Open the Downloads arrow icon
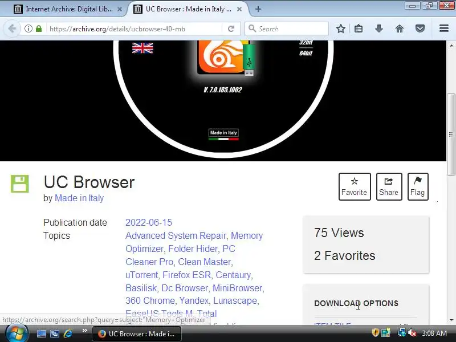This screenshot has width=456, height=342. click(x=379, y=29)
